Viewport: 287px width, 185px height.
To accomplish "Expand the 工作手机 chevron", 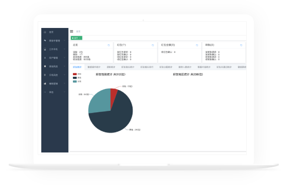I will (x=64, y=49).
